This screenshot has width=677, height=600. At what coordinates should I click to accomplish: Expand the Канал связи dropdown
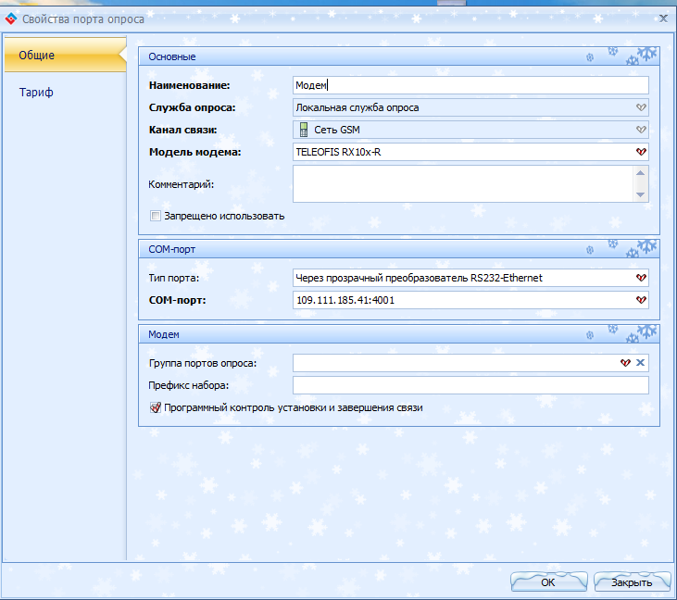point(640,130)
